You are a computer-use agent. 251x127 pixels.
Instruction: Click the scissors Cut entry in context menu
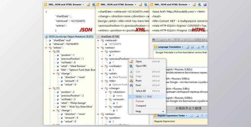(147, 72)
